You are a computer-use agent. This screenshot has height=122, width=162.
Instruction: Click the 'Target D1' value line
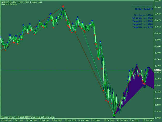(143, 21)
